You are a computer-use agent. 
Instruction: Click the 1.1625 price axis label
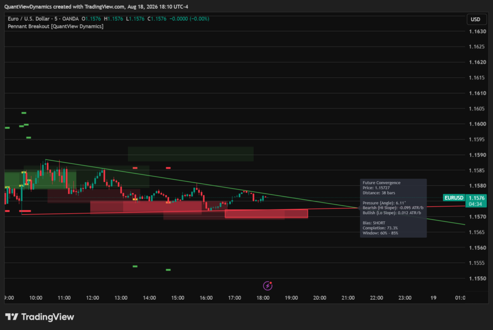[x=477, y=47]
